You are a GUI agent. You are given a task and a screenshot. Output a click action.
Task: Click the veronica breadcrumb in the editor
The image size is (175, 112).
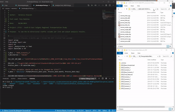[x=14, y=8]
